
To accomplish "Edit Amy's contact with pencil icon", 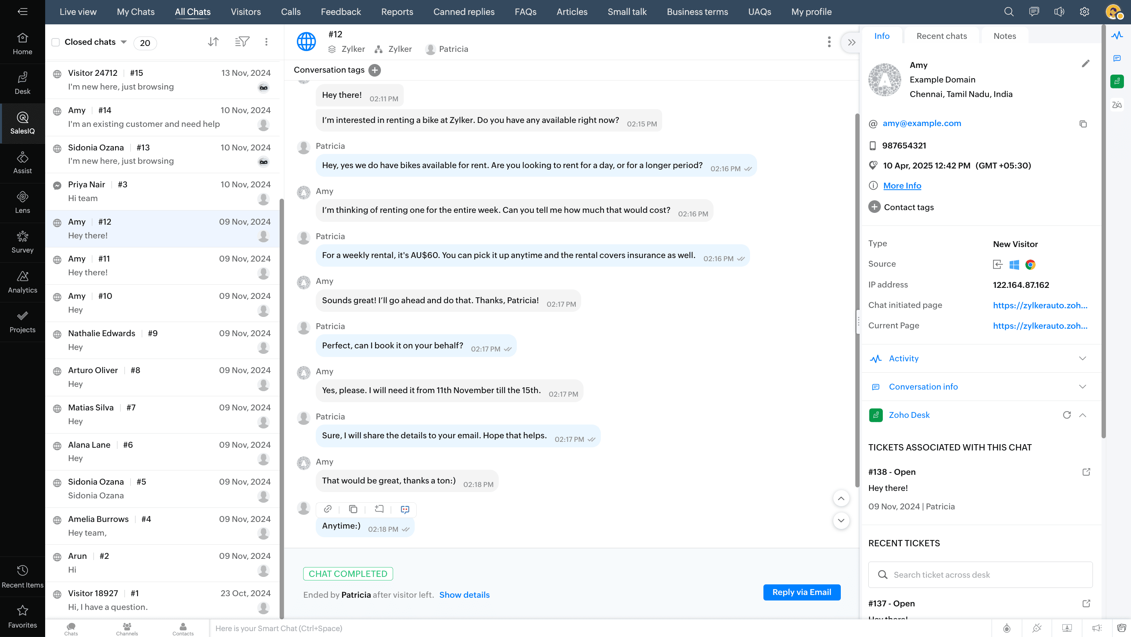I will coord(1085,64).
